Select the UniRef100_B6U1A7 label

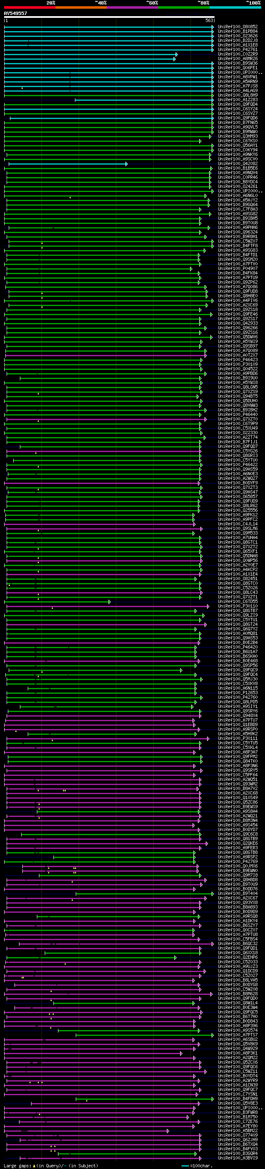click(238, 651)
